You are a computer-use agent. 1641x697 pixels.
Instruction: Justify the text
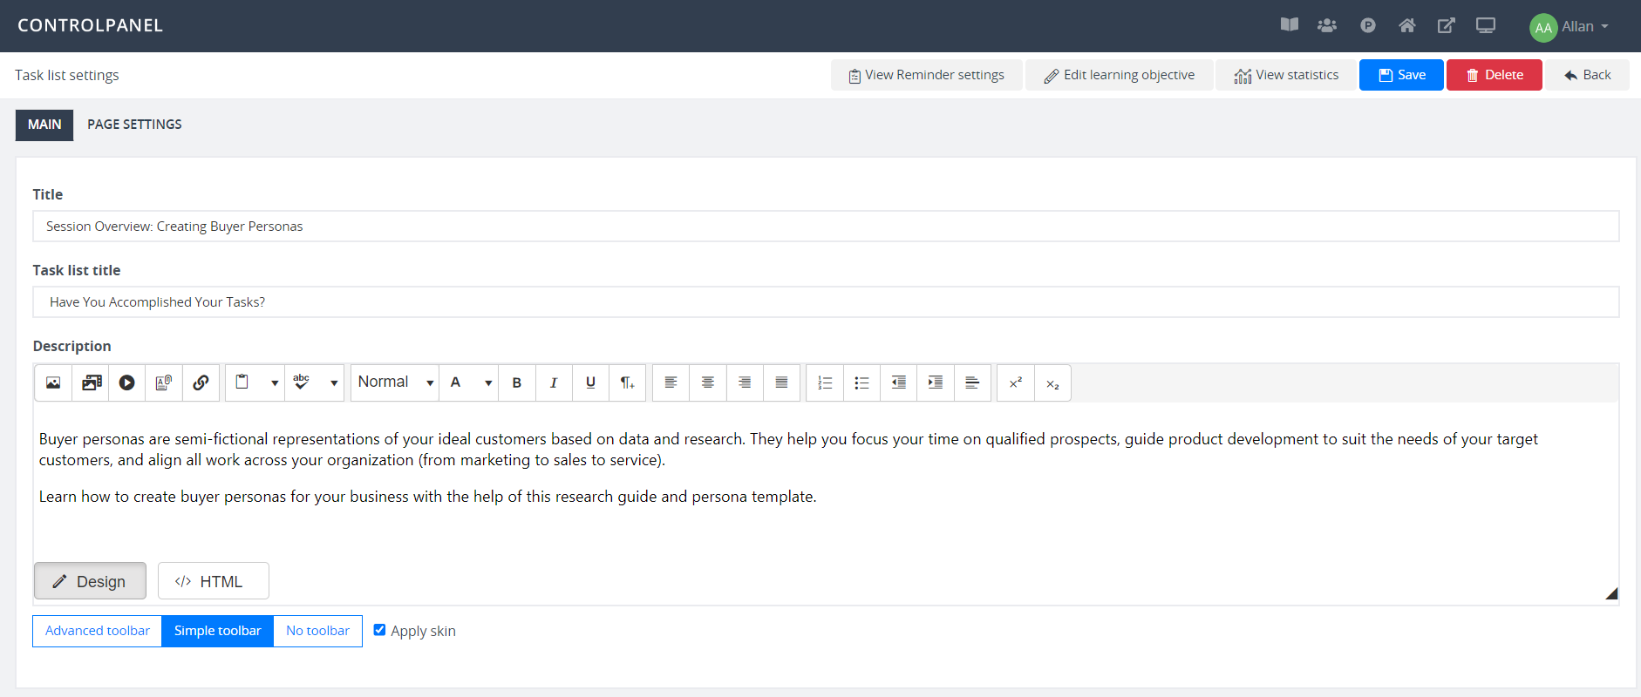coord(781,382)
